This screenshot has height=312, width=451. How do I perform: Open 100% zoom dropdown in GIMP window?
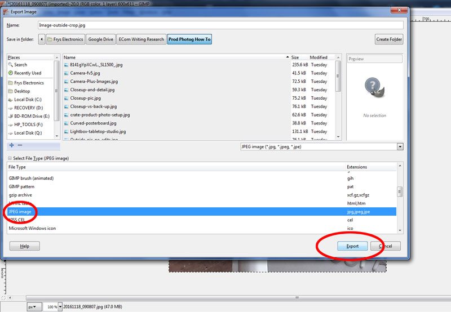(60, 307)
